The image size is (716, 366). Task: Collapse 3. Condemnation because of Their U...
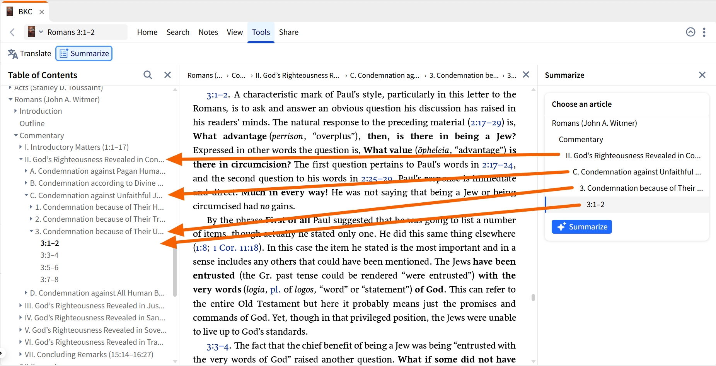pos(31,231)
